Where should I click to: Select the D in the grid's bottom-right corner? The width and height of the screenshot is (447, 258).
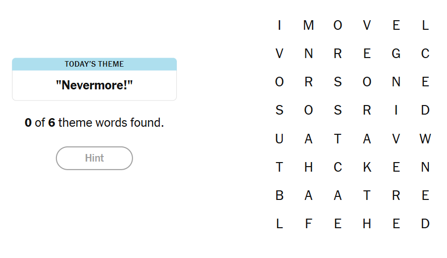(x=425, y=224)
